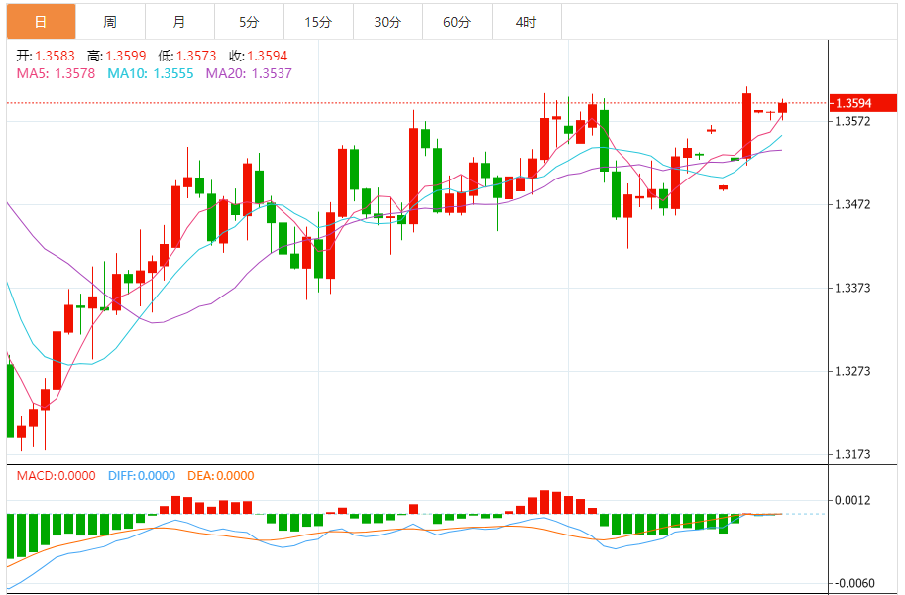Click the DEA:0.0000 indicator label
Screen dimensions: 905x595
click(x=220, y=476)
